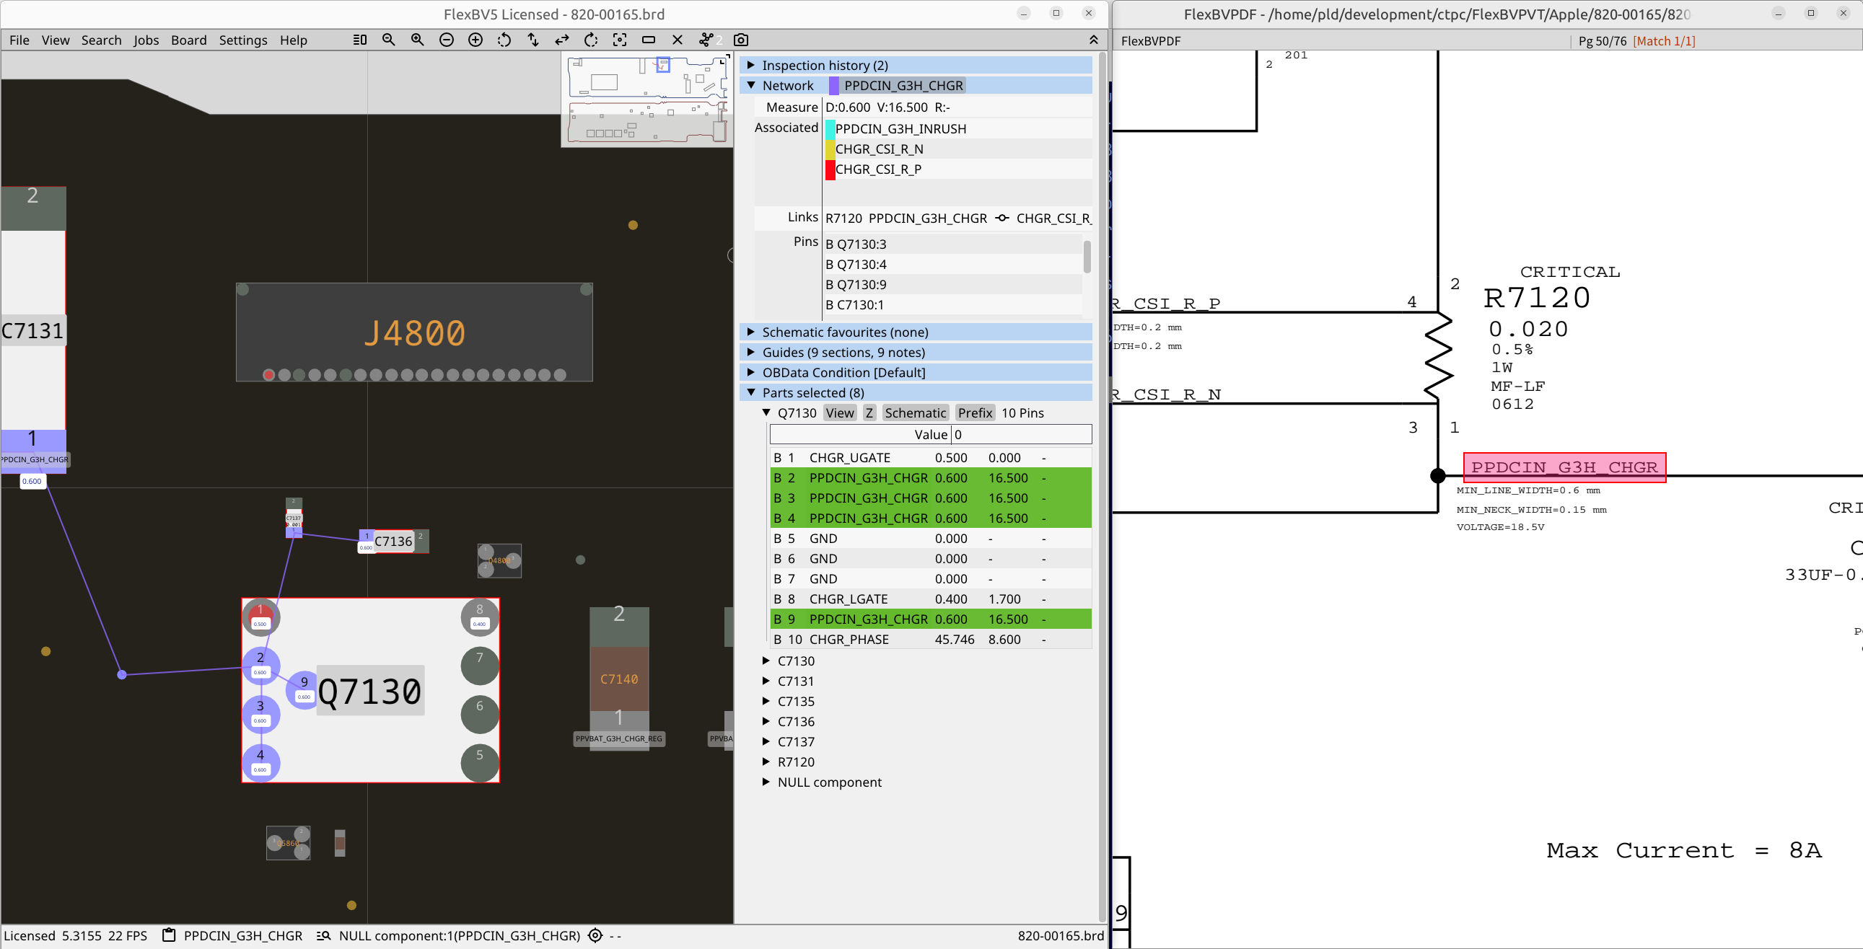Click the Schematic button for Q7130

(915, 412)
